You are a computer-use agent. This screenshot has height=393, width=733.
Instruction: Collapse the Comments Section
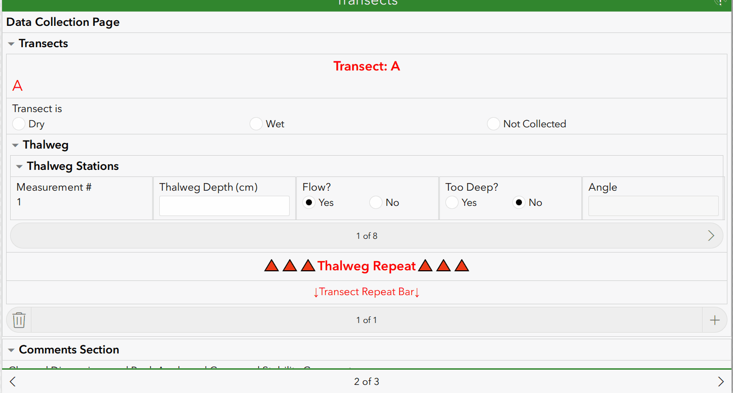[11, 349]
